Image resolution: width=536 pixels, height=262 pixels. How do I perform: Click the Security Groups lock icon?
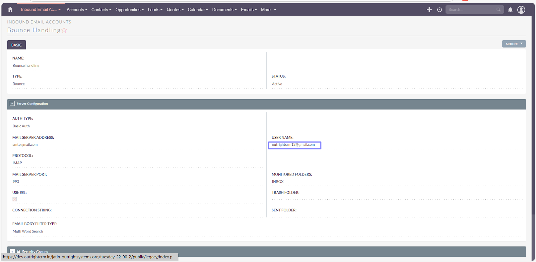18,252
